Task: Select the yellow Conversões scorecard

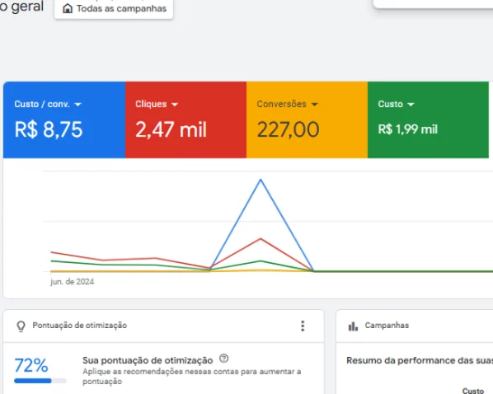Action: click(x=307, y=120)
